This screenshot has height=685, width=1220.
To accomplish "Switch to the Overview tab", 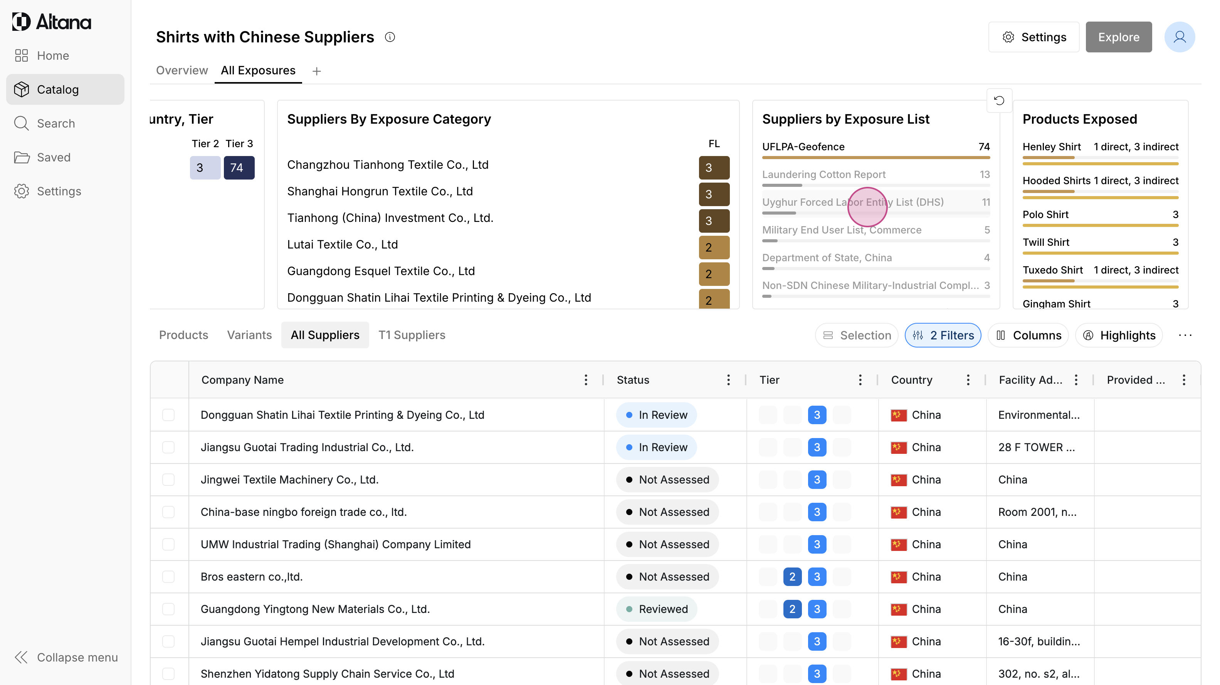I will 182,70.
